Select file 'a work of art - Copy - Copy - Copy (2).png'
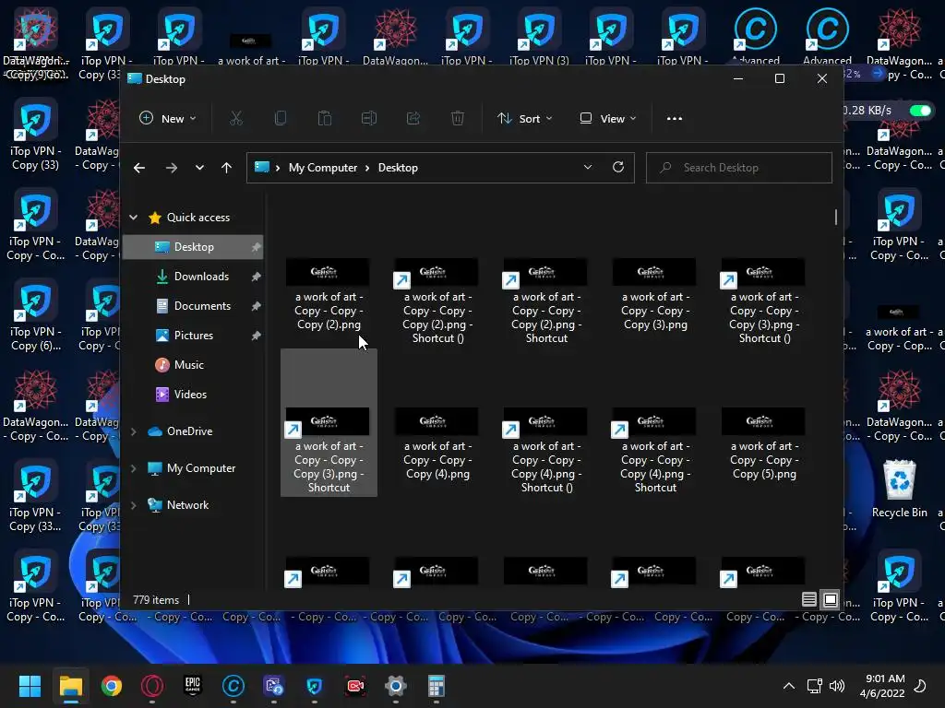Viewport: 945px width, 708px height. click(329, 295)
